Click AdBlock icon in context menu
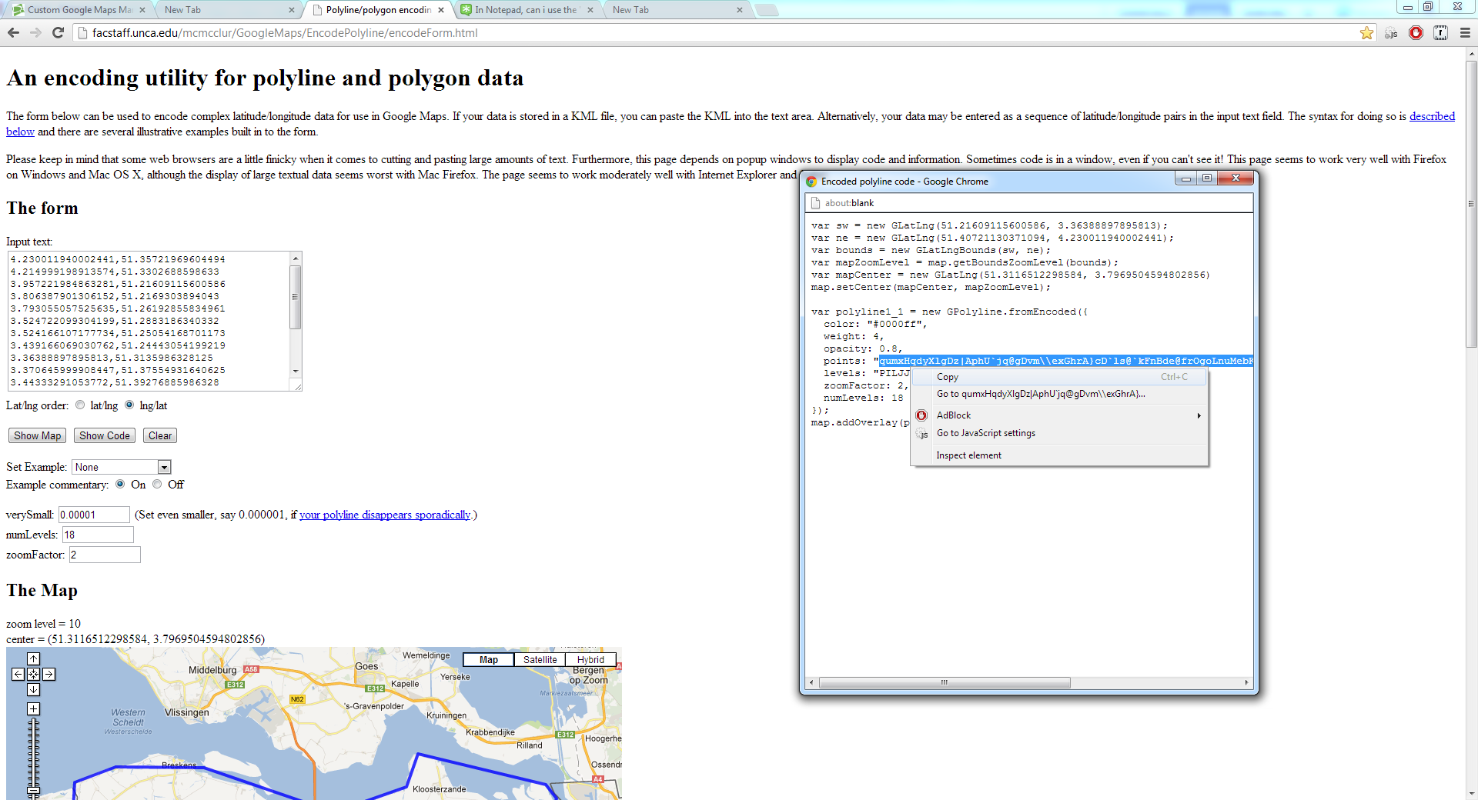This screenshot has height=800, width=1478. pos(921,415)
